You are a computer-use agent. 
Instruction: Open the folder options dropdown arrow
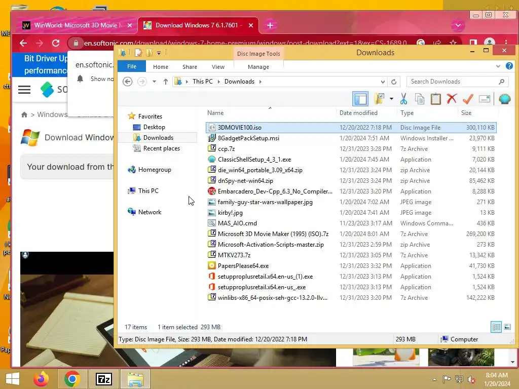[391, 99]
